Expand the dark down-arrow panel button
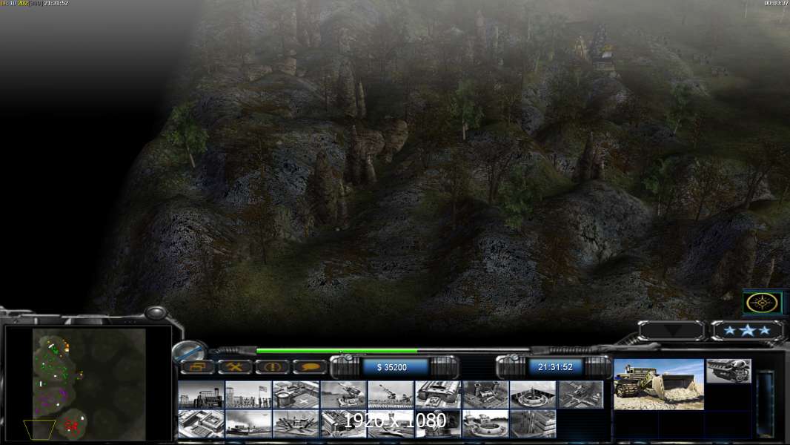Viewport: 790px width, 445px height. click(x=671, y=331)
